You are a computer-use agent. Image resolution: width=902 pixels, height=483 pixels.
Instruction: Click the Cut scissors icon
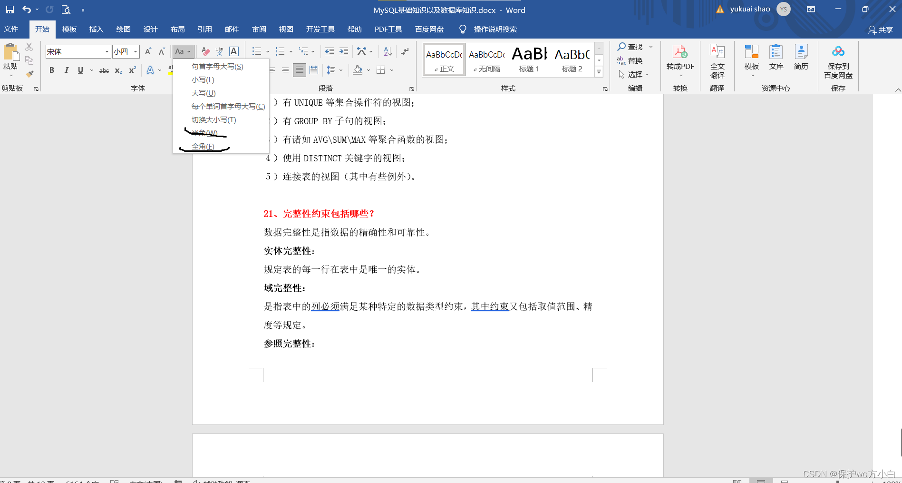(x=29, y=47)
